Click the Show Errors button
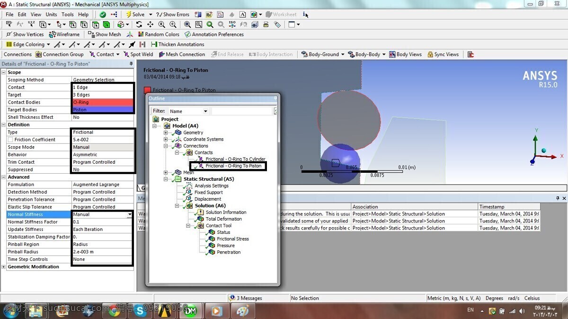The image size is (568, 319). [x=173, y=15]
